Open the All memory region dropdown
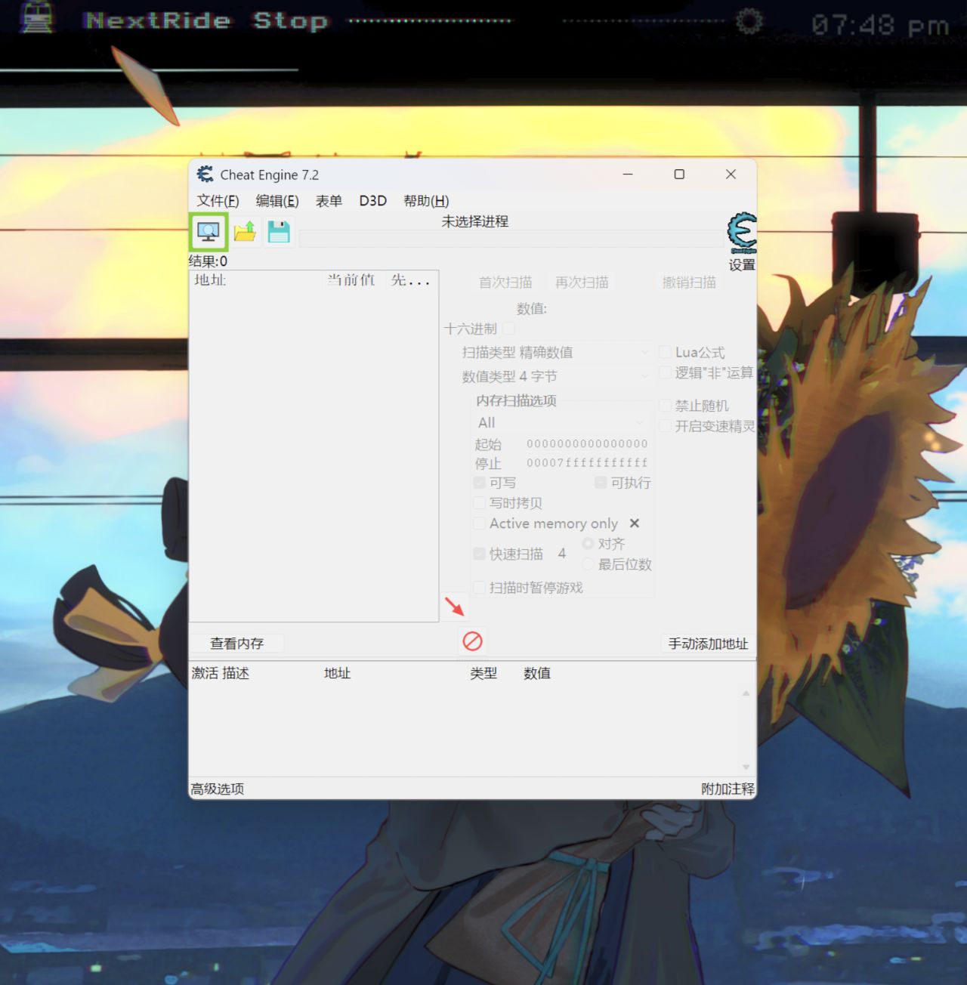The width and height of the screenshot is (967, 985). coord(561,423)
